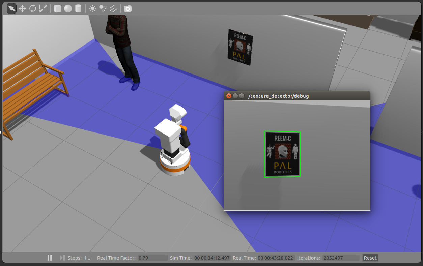This screenshot has height=266, width=423.
Task: Step the simulation forward once
Action: [62, 258]
